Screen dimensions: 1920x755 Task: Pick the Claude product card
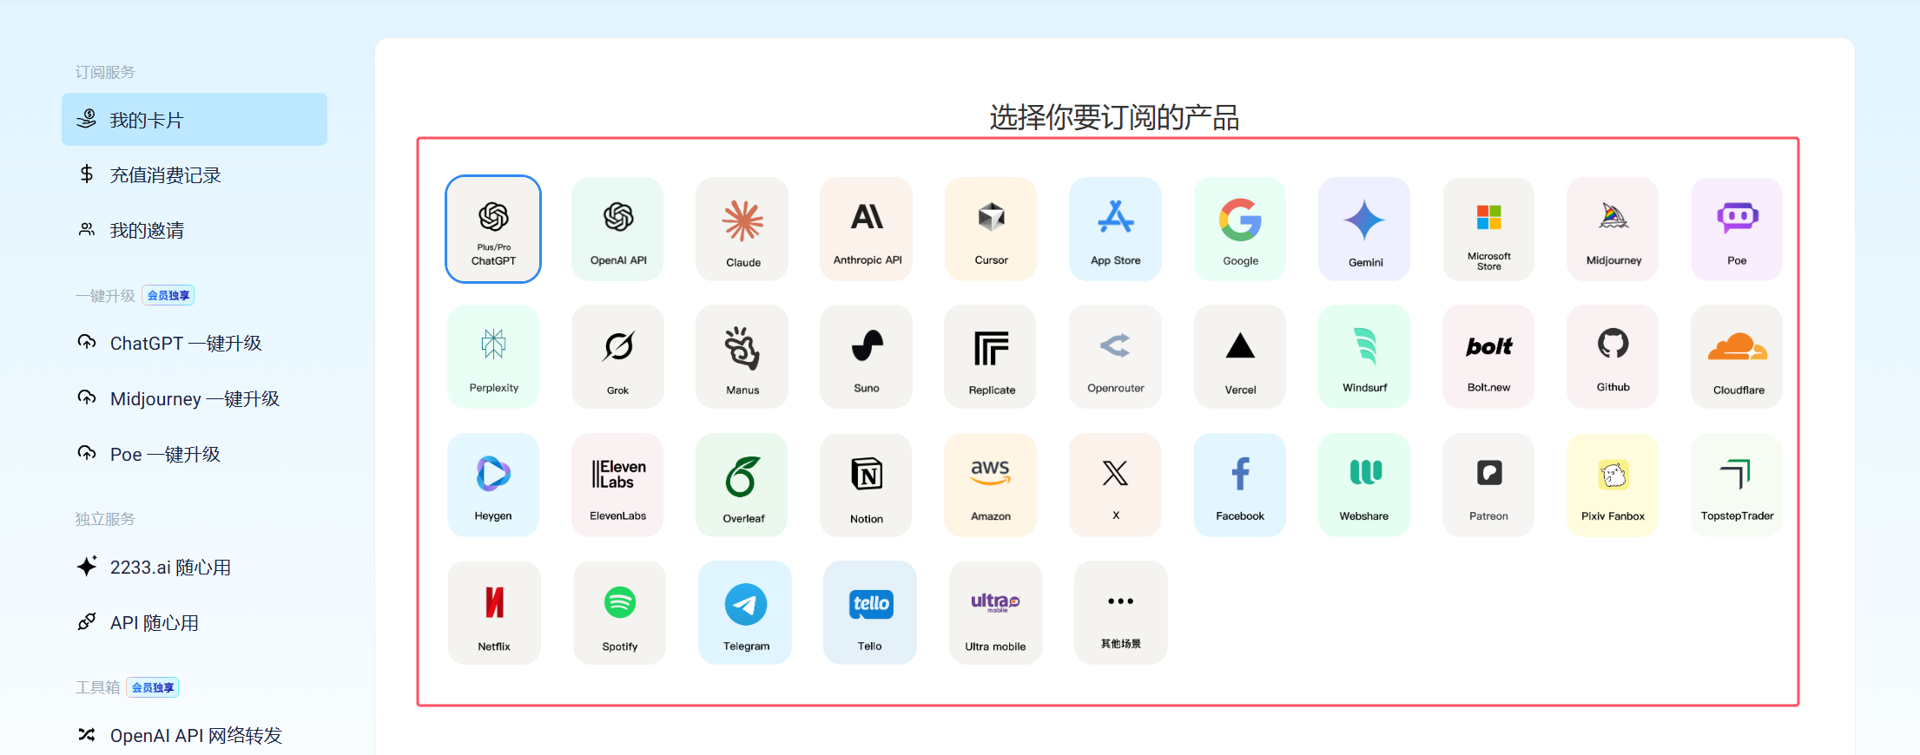pyautogui.click(x=742, y=229)
